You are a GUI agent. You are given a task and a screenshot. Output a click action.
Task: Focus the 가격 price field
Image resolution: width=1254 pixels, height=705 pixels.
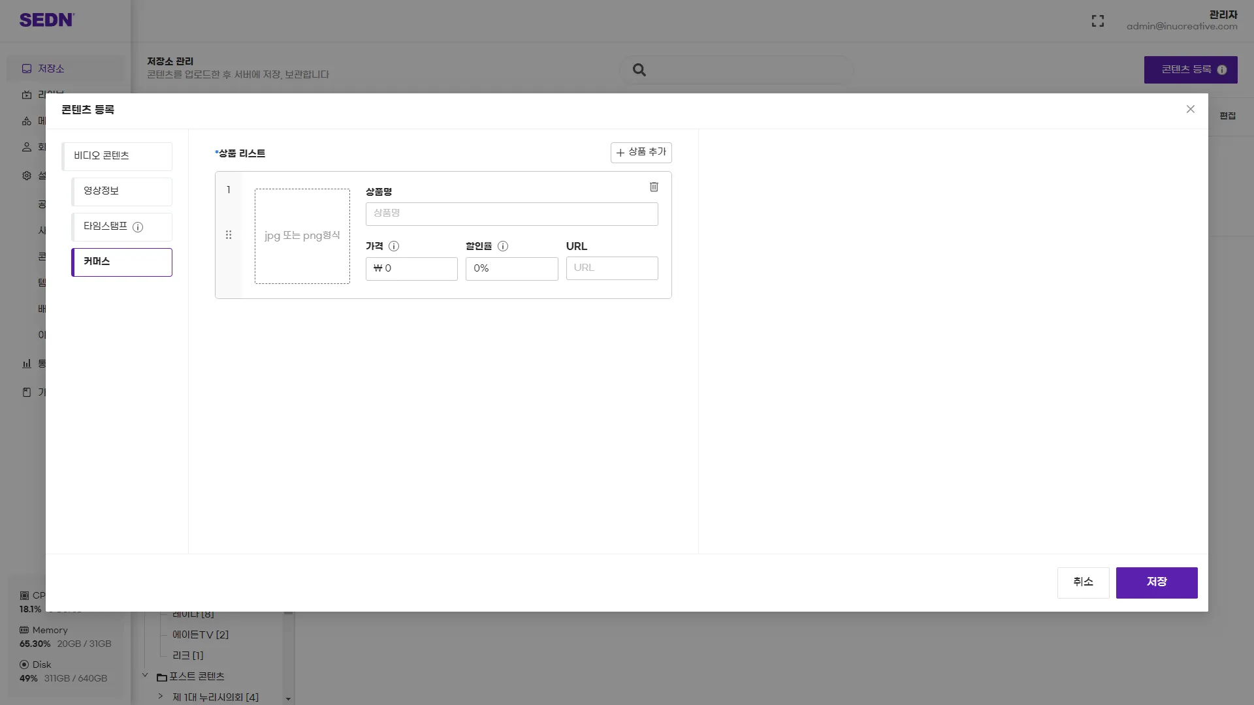[x=411, y=268]
